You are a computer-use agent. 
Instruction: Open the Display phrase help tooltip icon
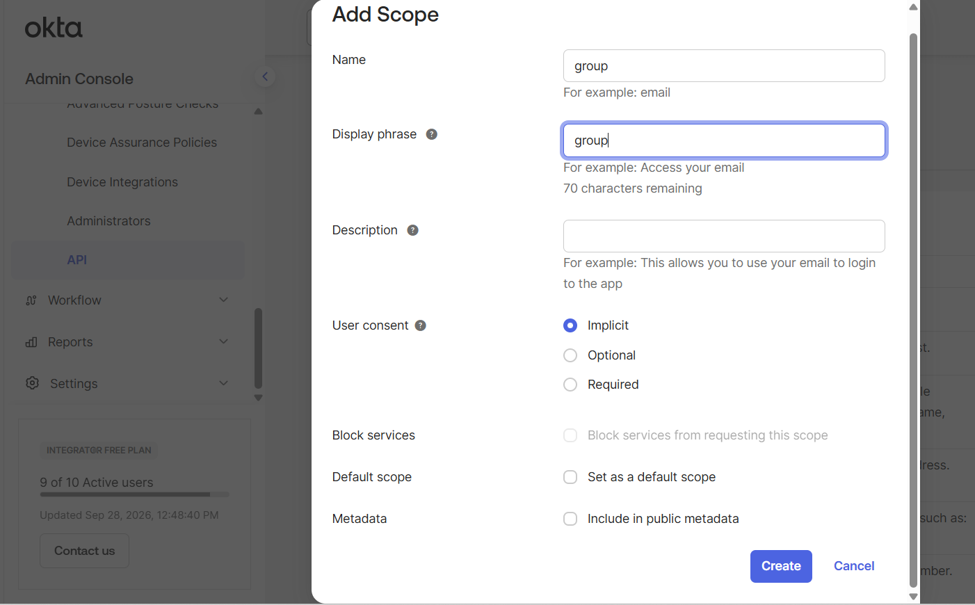[432, 134]
